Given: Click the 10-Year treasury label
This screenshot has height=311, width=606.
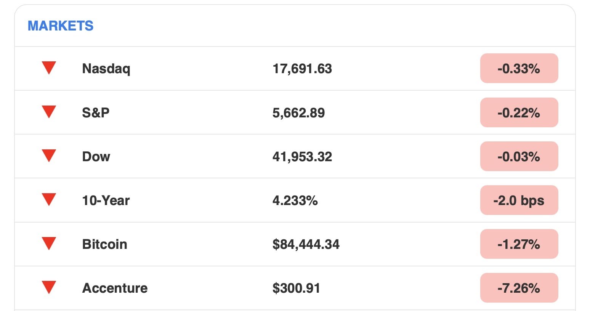Looking at the screenshot, I should 106,200.
